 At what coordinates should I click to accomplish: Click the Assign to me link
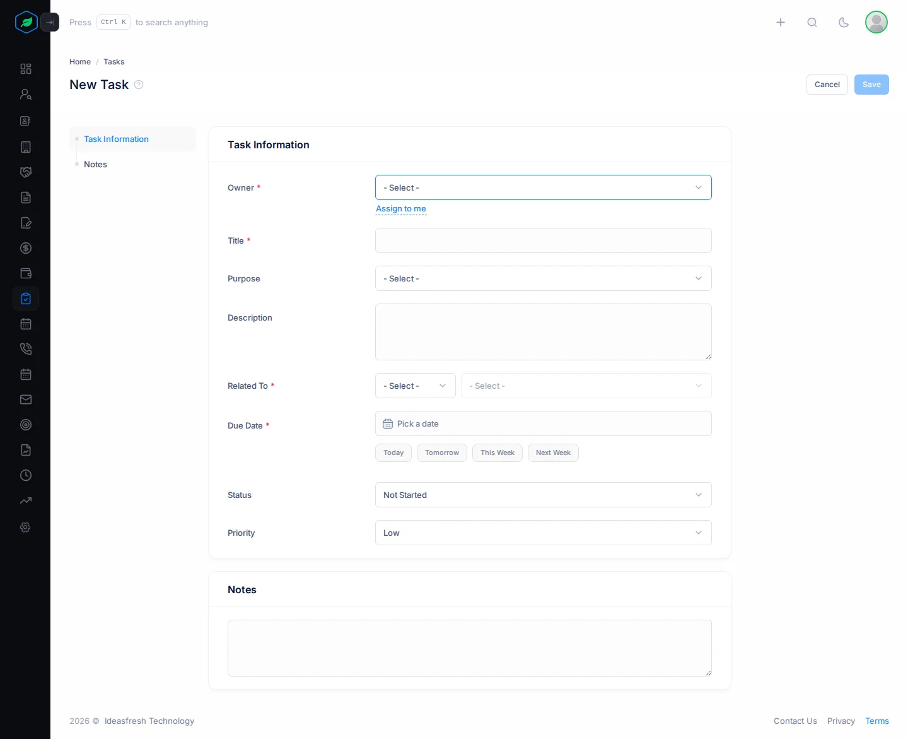[x=401, y=209]
